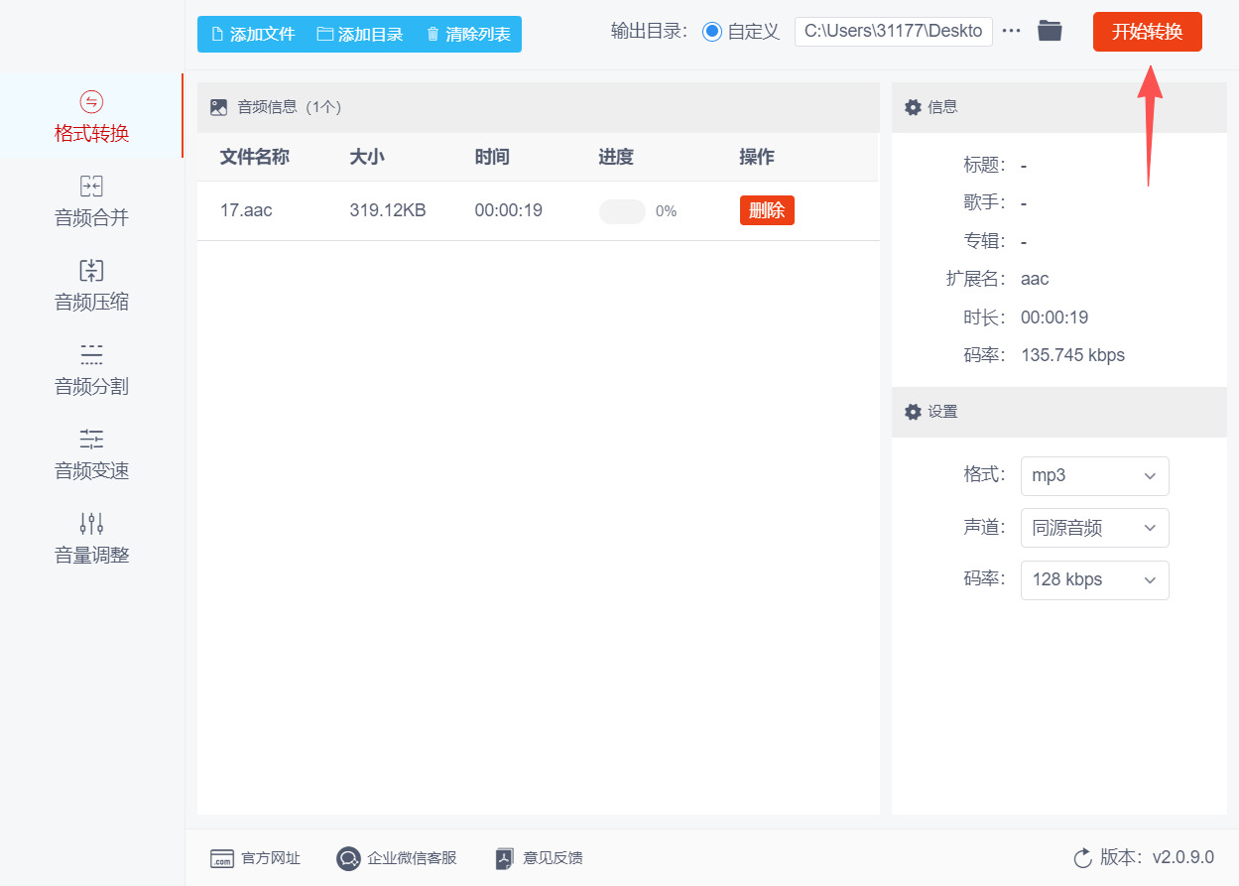Click the progress bar showing 0%

[622, 211]
